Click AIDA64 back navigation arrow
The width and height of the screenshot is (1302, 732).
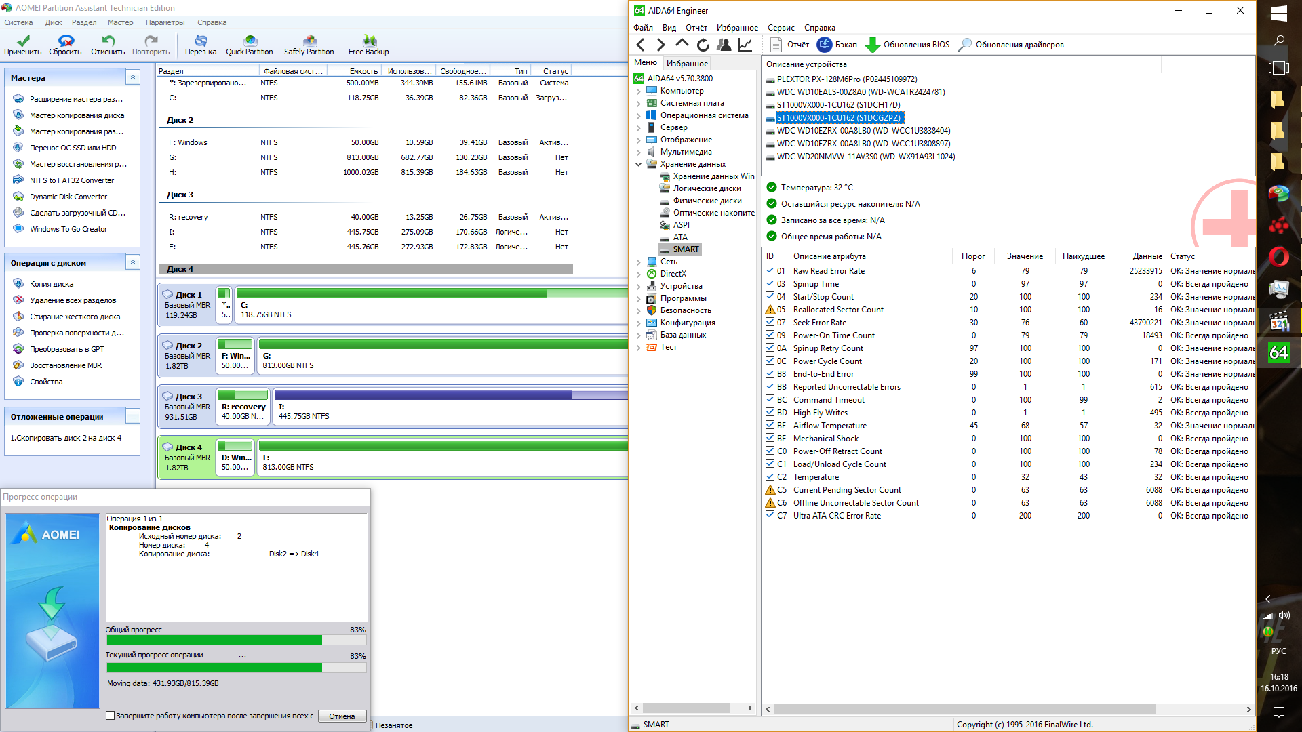tap(641, 45)
